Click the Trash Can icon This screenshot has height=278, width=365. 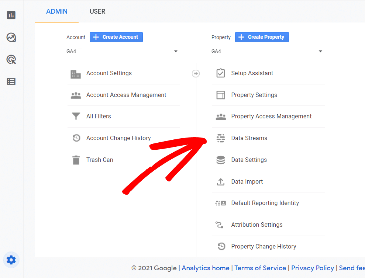(x=76, y=160)
